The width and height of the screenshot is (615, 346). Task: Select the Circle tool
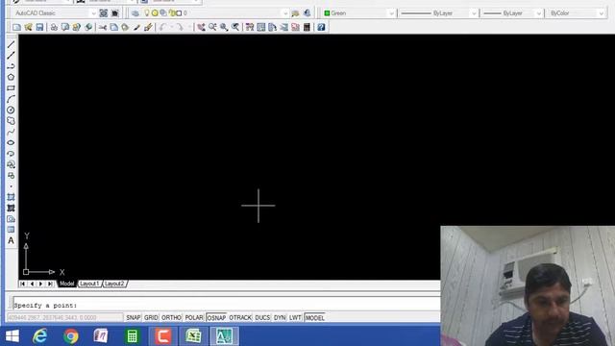[11, 111]
